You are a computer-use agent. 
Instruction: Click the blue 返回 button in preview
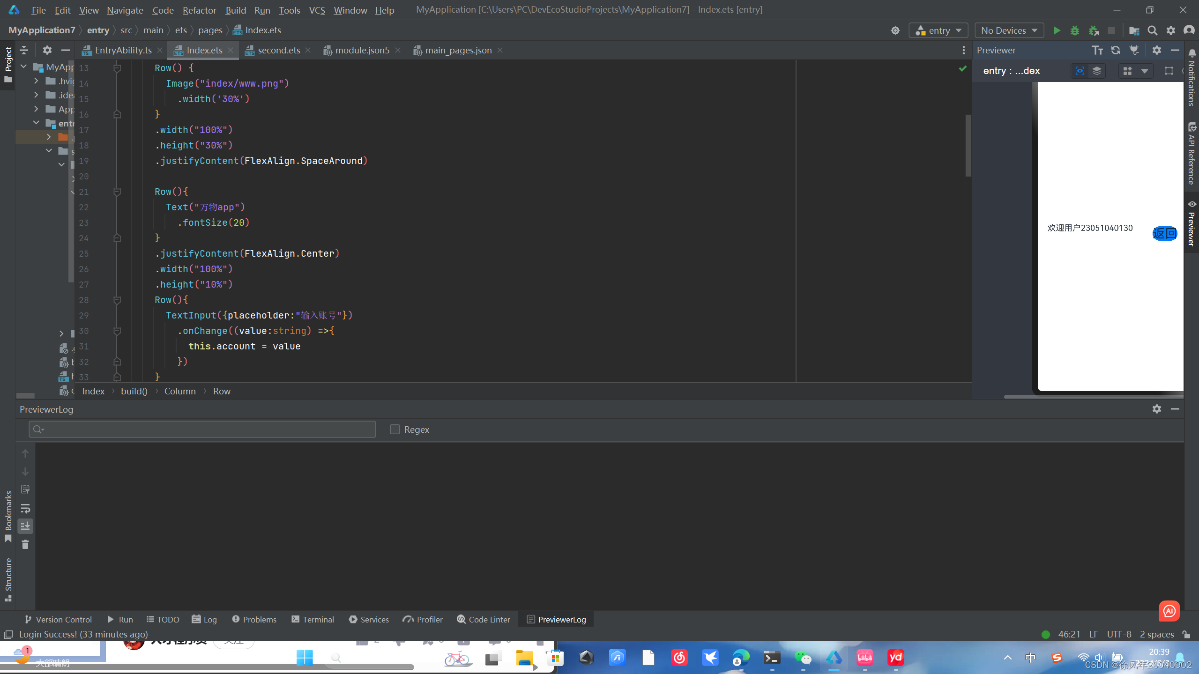click(1164, 233)
